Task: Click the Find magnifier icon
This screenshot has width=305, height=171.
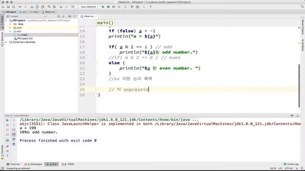Action: point(49,7)
